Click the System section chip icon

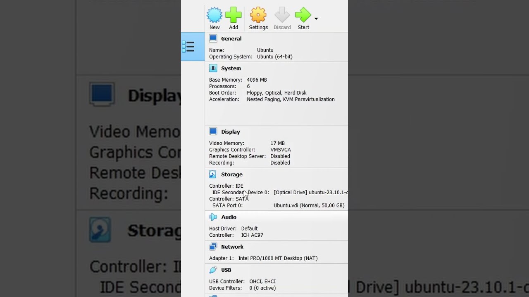point(213,68)
